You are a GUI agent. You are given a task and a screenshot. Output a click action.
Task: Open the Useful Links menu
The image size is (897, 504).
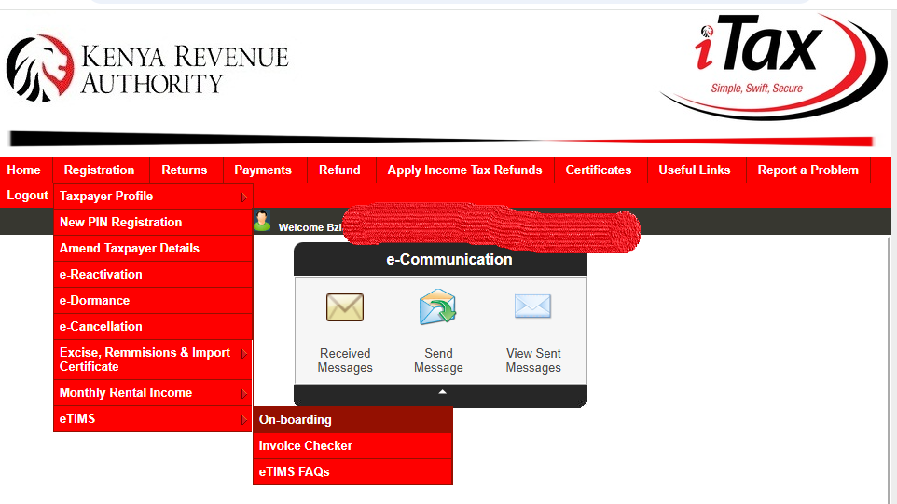pos(695,170)
